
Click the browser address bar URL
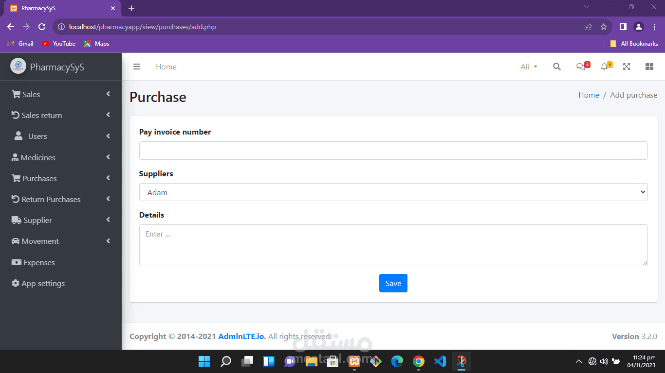[143, 27]
